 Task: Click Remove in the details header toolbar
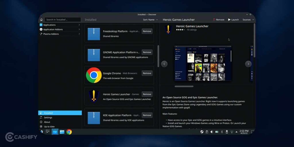point(218,20)
